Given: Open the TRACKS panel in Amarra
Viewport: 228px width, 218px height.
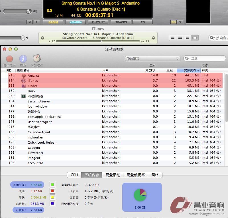Looking at the screenshot, I should pyautogui.click(x=121, y=22).
